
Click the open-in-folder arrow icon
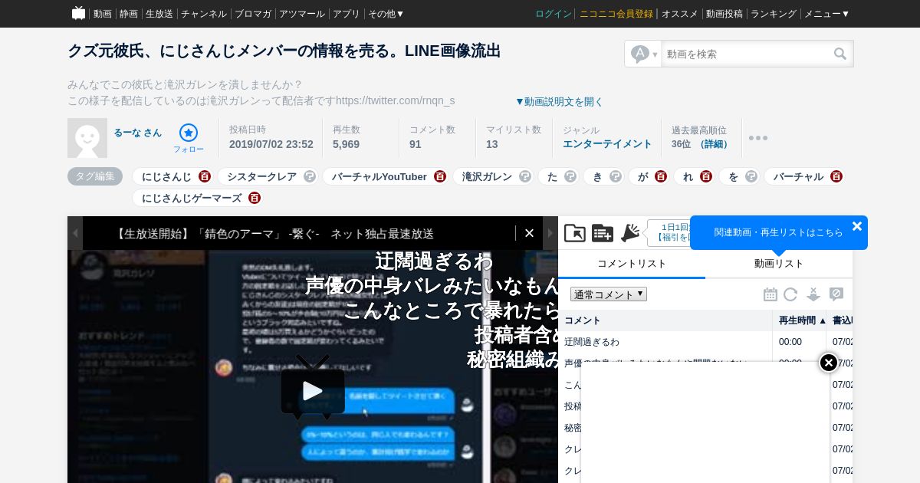coord(575,233)
